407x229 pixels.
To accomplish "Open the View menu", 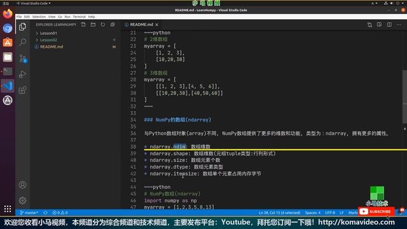I will tap(52, 17).
